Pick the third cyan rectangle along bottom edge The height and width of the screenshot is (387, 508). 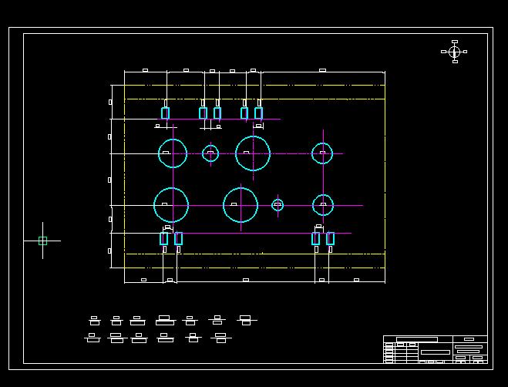(316, 239)
